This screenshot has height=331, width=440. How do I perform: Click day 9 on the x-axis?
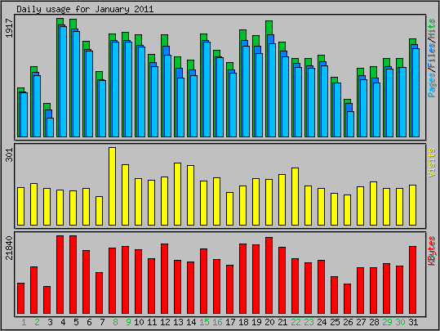coord(128,322)
